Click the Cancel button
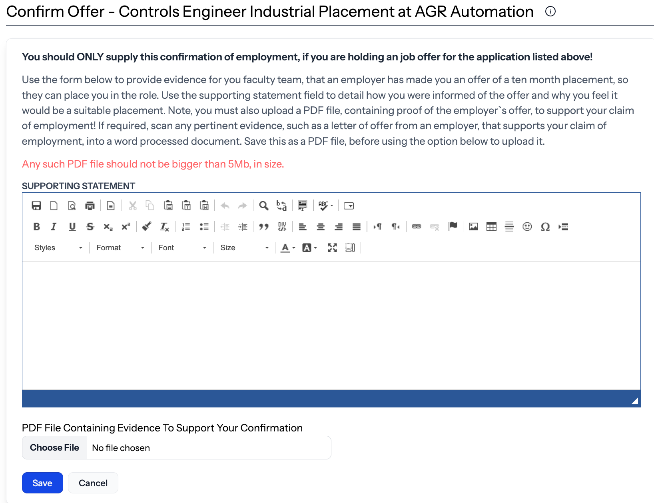Image resolution: width=654 pixels, height=503 pixels. pos(93,483)
